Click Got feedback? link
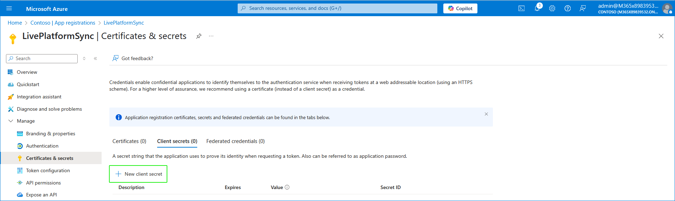This screenshot has height=201, width=675. click(x=137, y=58)
